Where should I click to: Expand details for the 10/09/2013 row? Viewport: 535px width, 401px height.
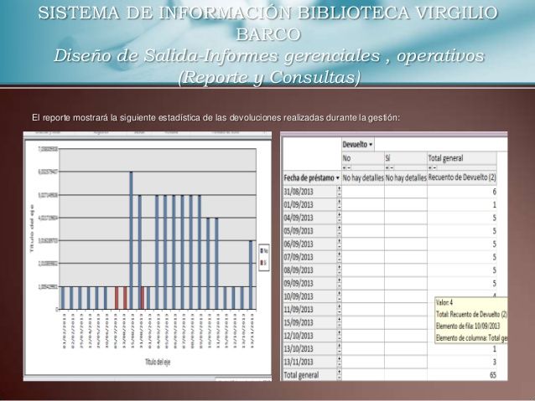point(339,293)
